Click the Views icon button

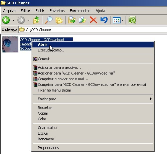117,20
